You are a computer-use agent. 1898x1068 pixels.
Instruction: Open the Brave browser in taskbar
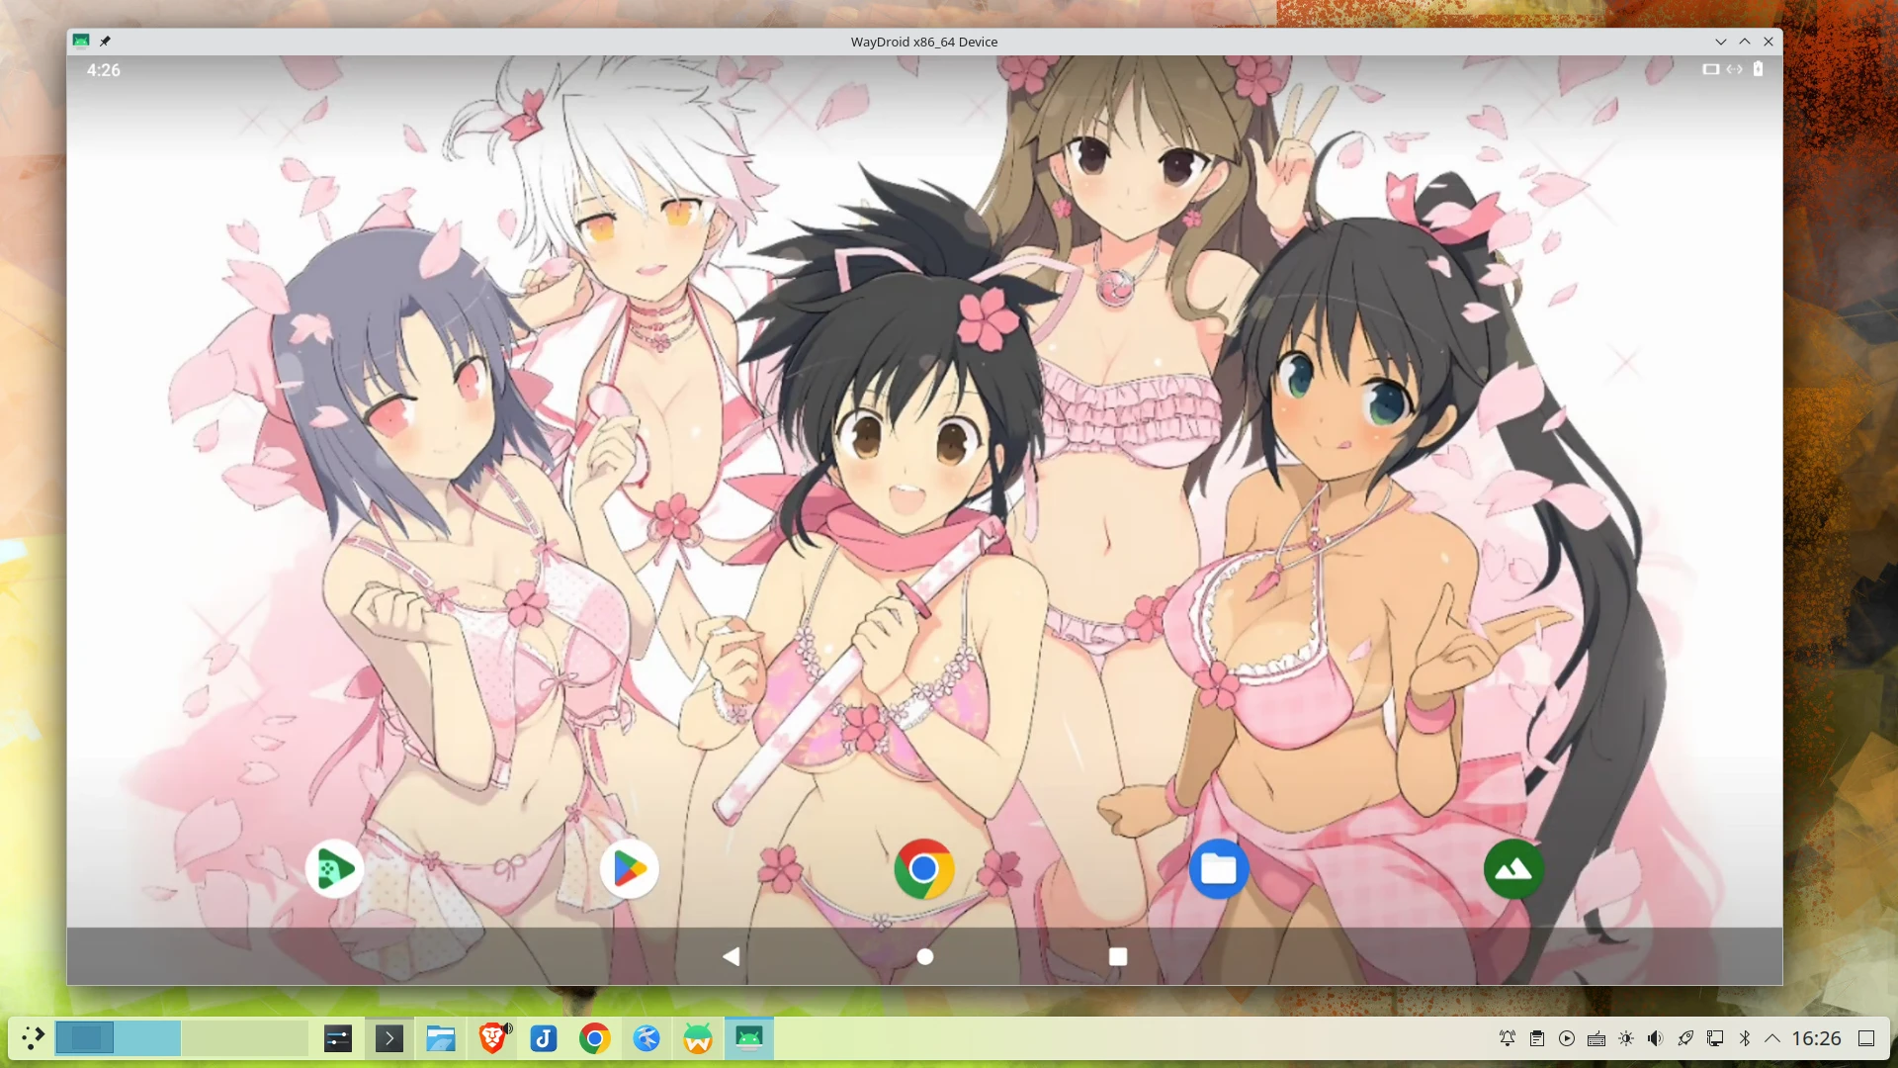tap(492, 1038)
